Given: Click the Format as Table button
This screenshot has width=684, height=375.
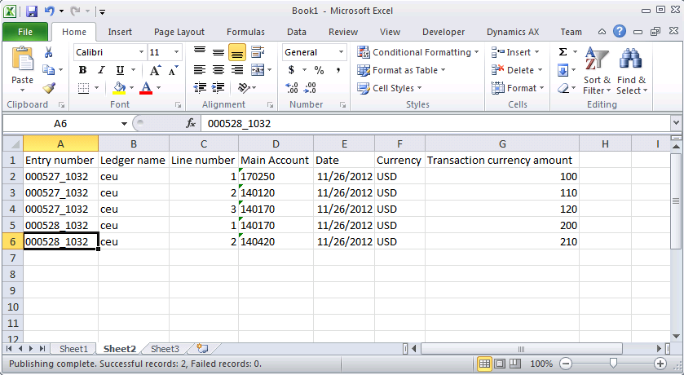Looking at the screenshot, I should [x=404, y=70].
